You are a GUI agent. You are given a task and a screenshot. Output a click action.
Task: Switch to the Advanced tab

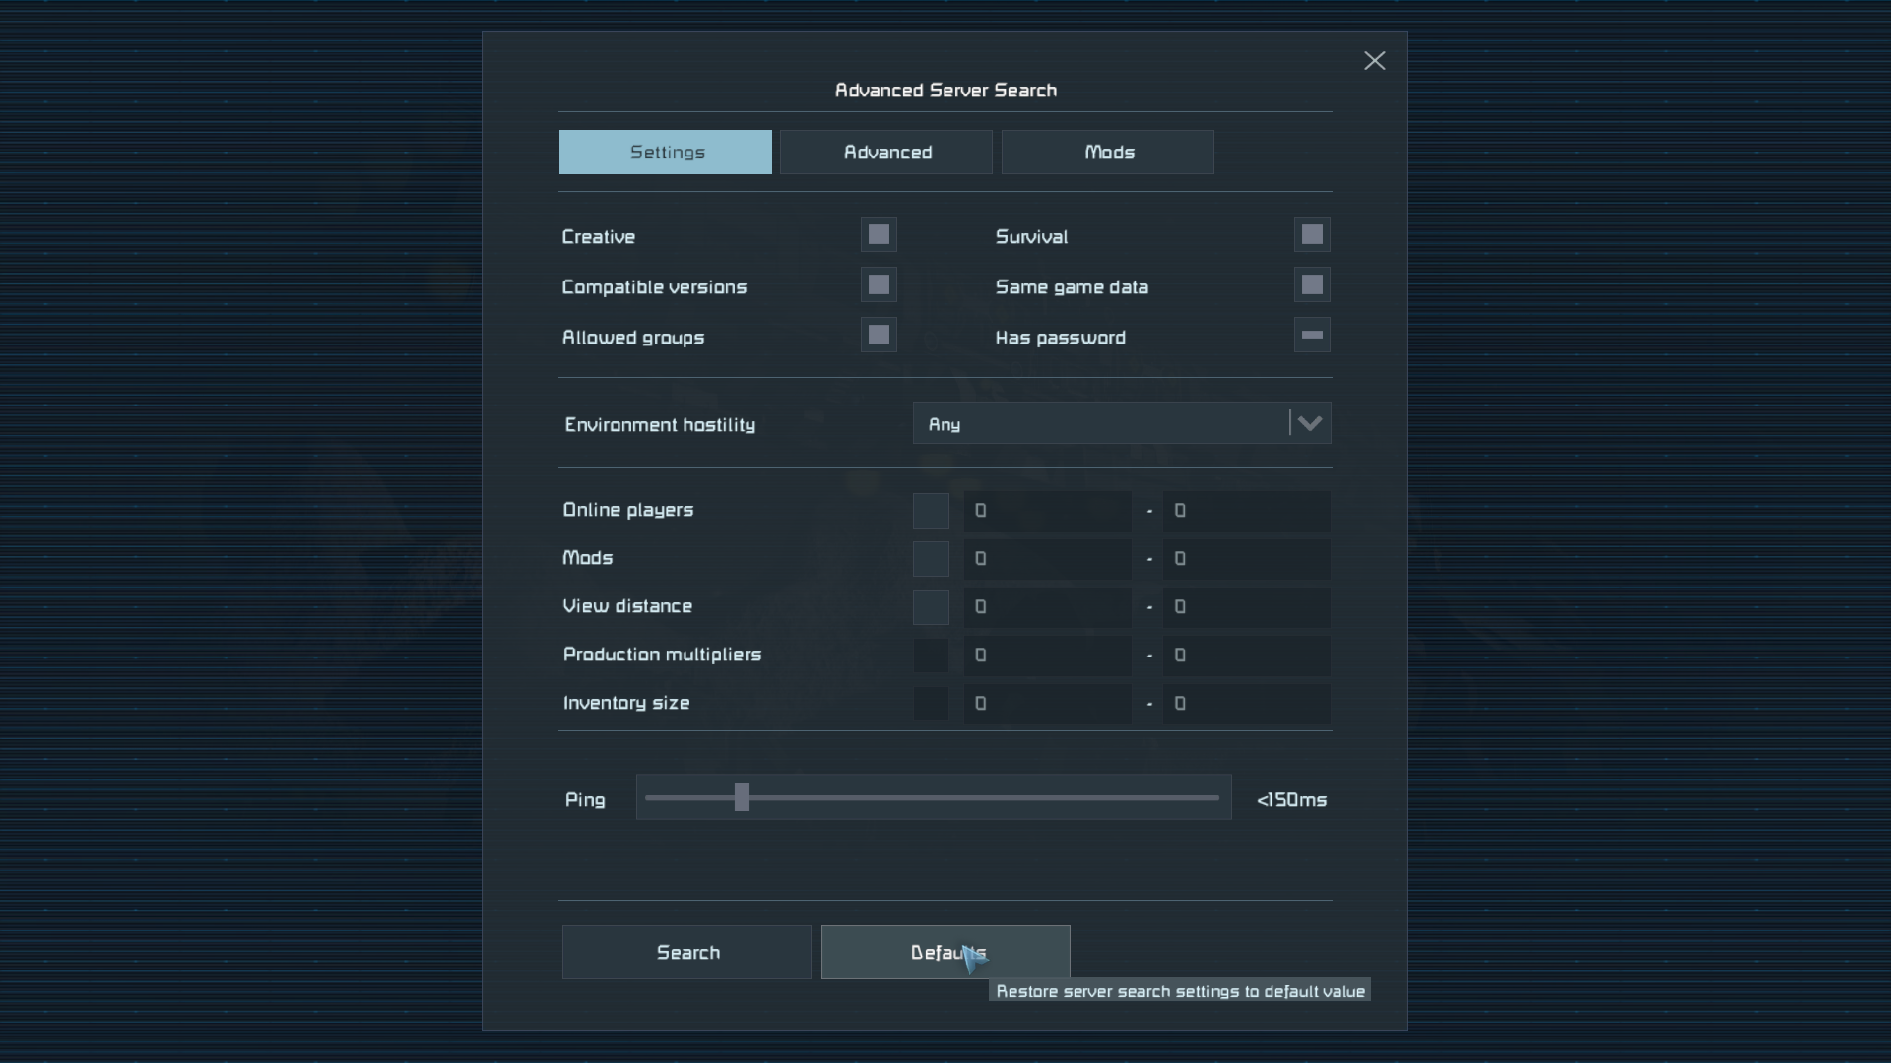(x=886, y=153)
